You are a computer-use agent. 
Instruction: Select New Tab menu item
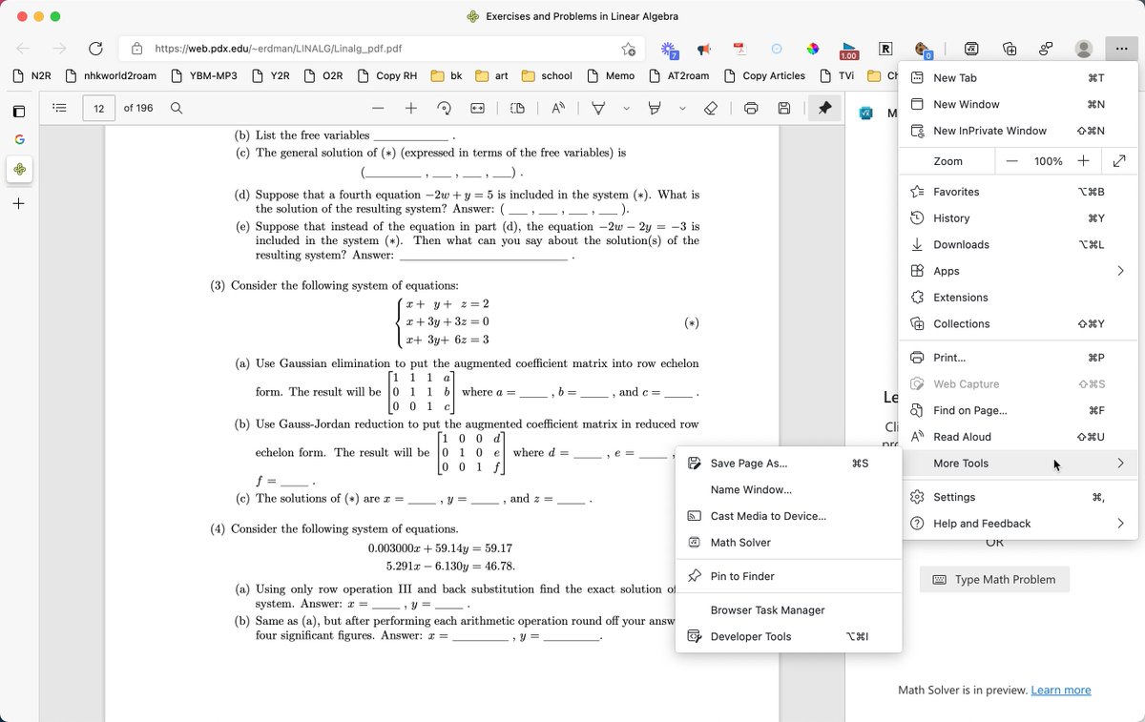1018,78
